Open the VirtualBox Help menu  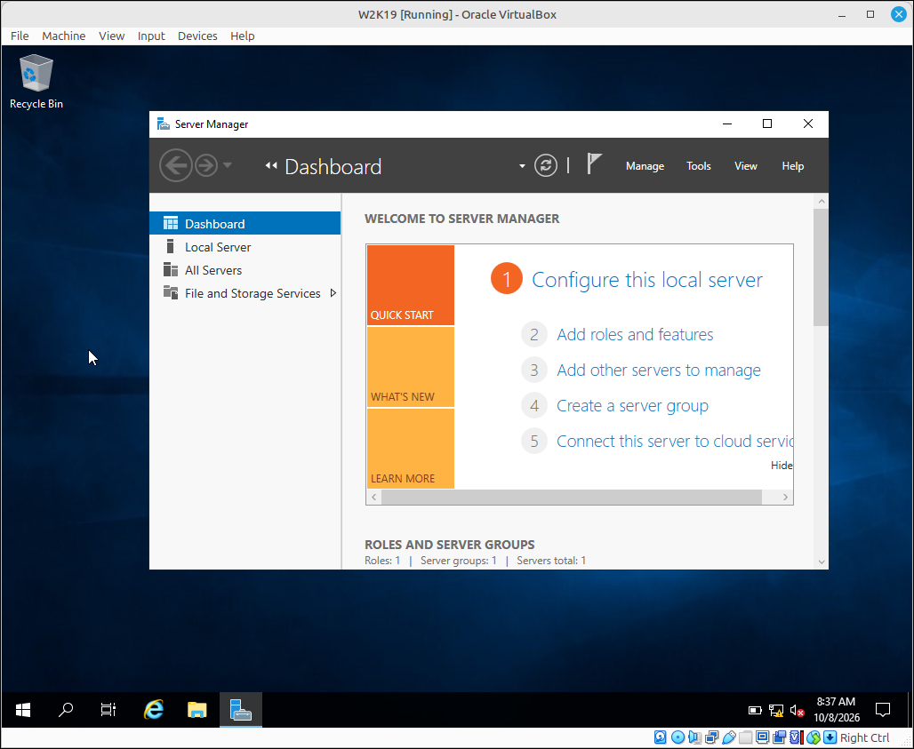(x=243, y=36)
